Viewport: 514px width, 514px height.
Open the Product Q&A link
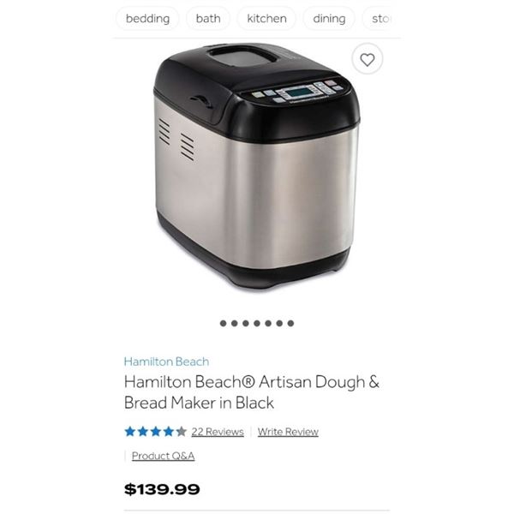point(164,456)
